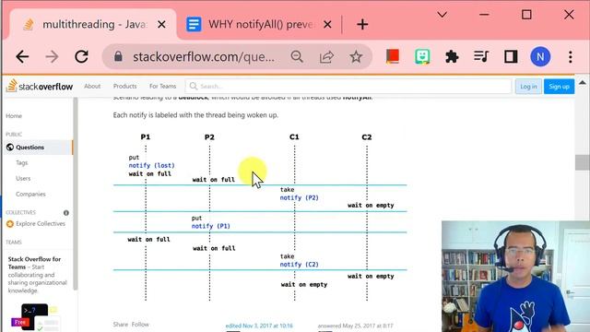Click the Sign up button
The image size is (590, 332).
559,87
